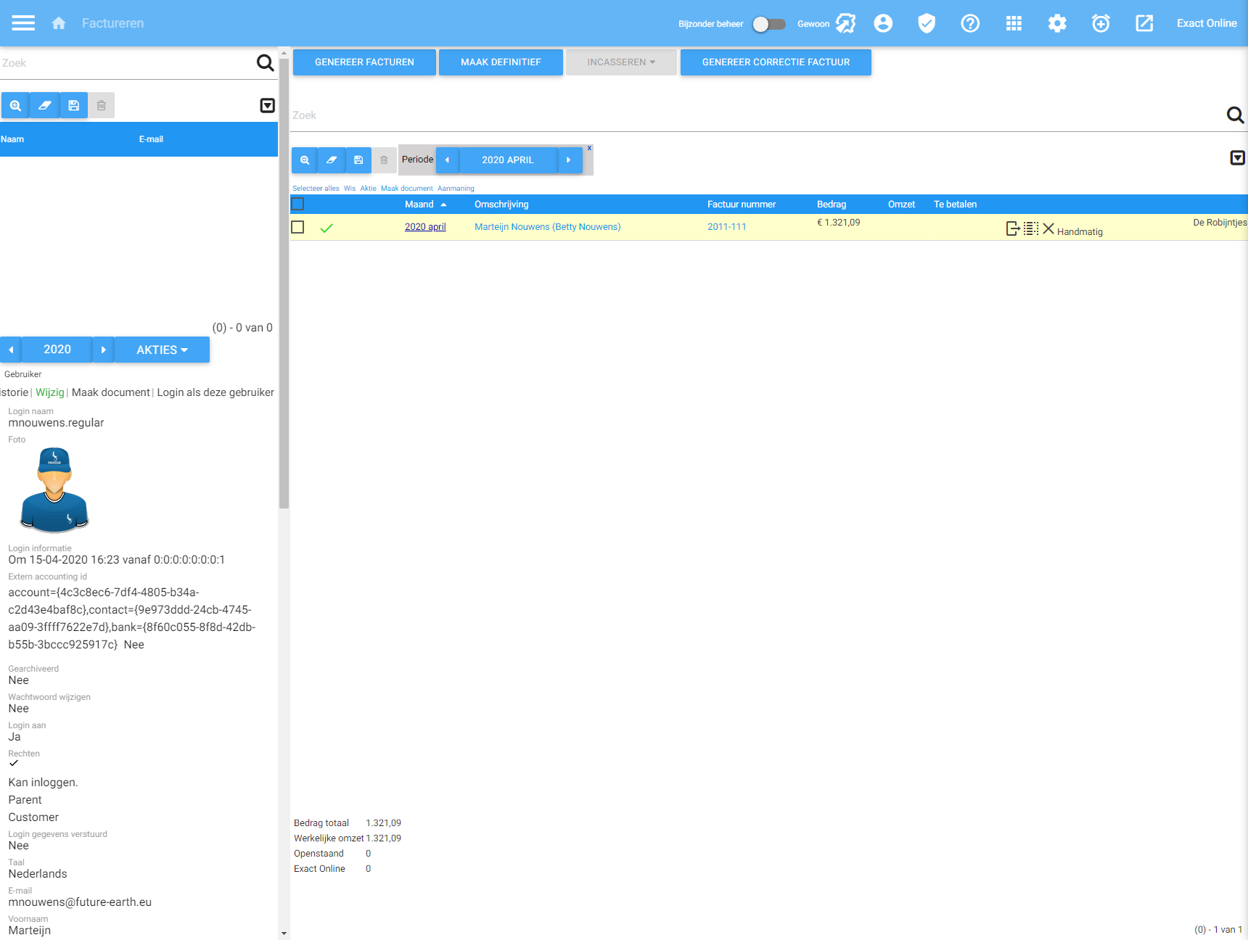Screen dimensions: 1248x940
Task: Click the export icon on invoice row
Action: point(1013,228)
